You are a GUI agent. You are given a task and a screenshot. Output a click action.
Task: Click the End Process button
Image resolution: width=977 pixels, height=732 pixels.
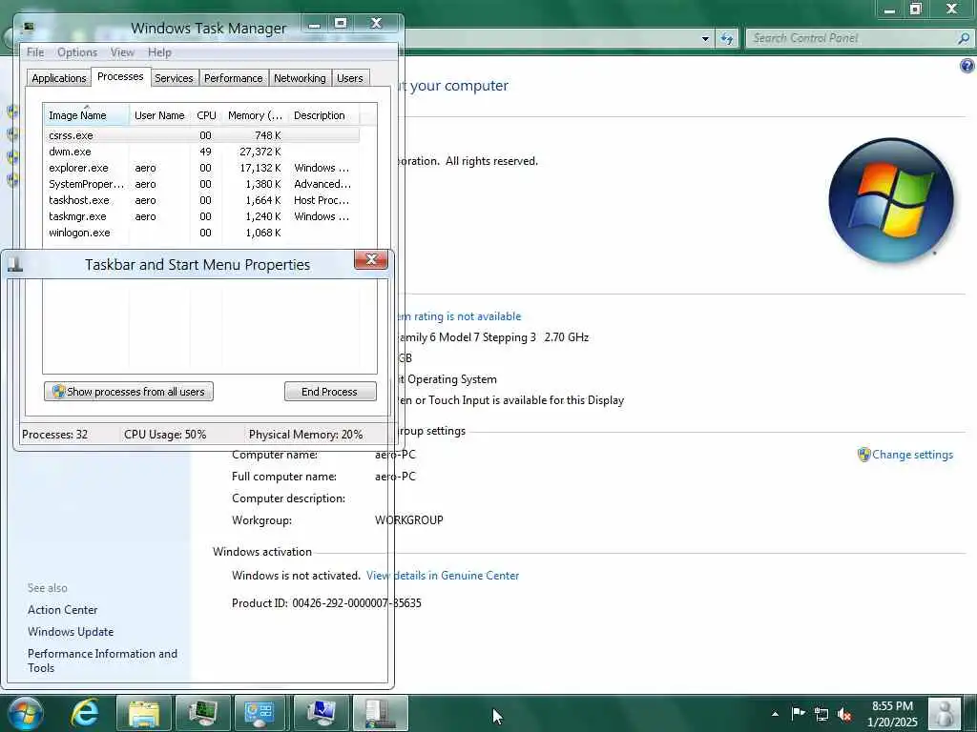click(x=330, y=392)
